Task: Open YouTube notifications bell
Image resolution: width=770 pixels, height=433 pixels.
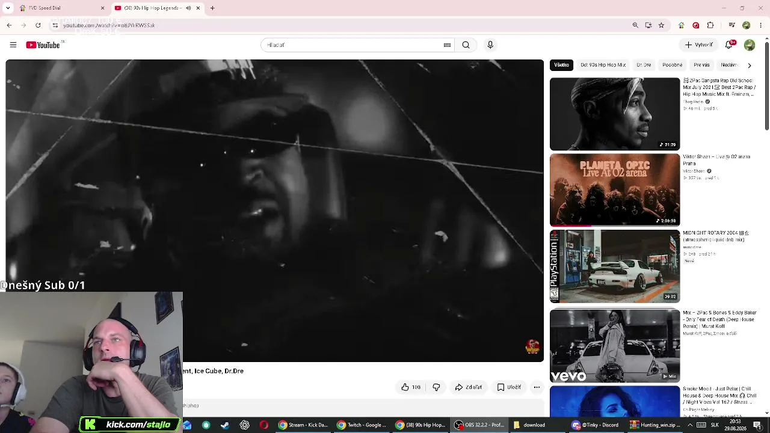Action: [730, 45]
